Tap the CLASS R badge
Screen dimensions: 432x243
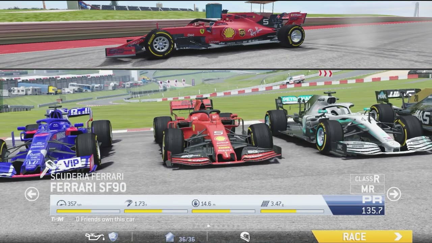coord(367,179)
